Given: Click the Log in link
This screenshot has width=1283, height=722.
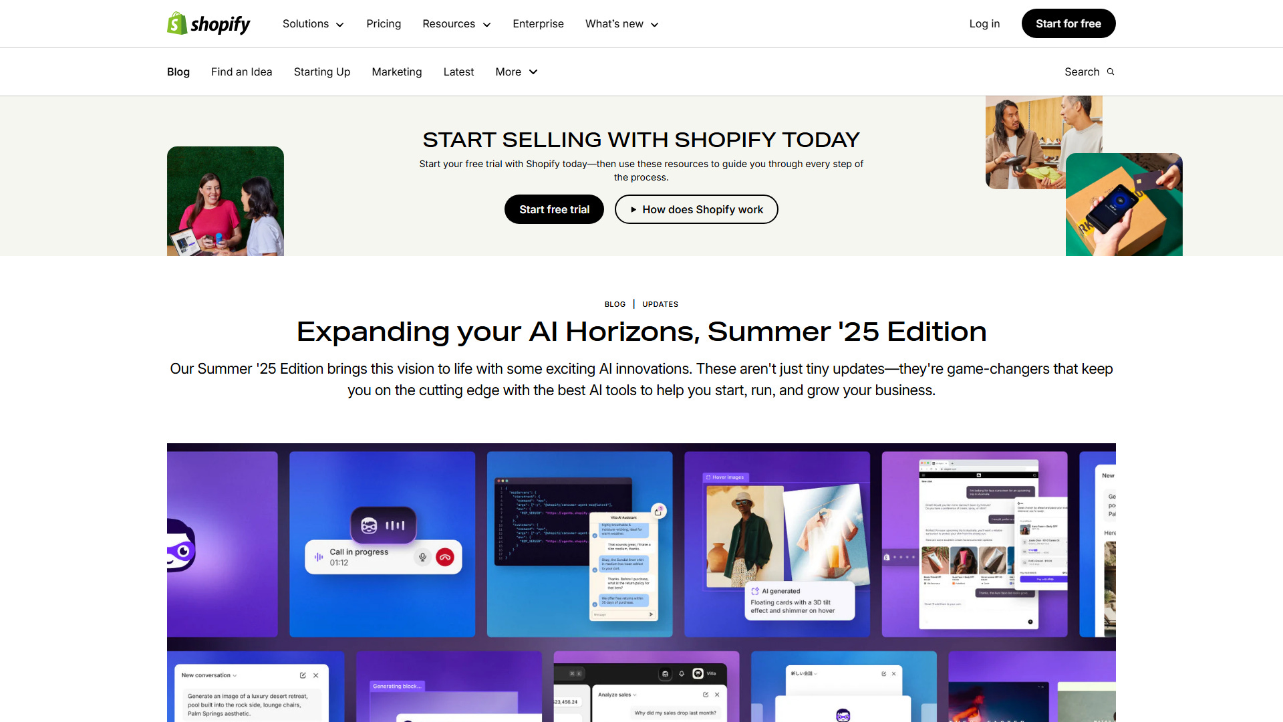Looking at the screenshot, I should 984,24.
